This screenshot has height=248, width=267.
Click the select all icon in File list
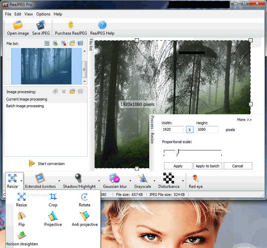click(47, 43)
